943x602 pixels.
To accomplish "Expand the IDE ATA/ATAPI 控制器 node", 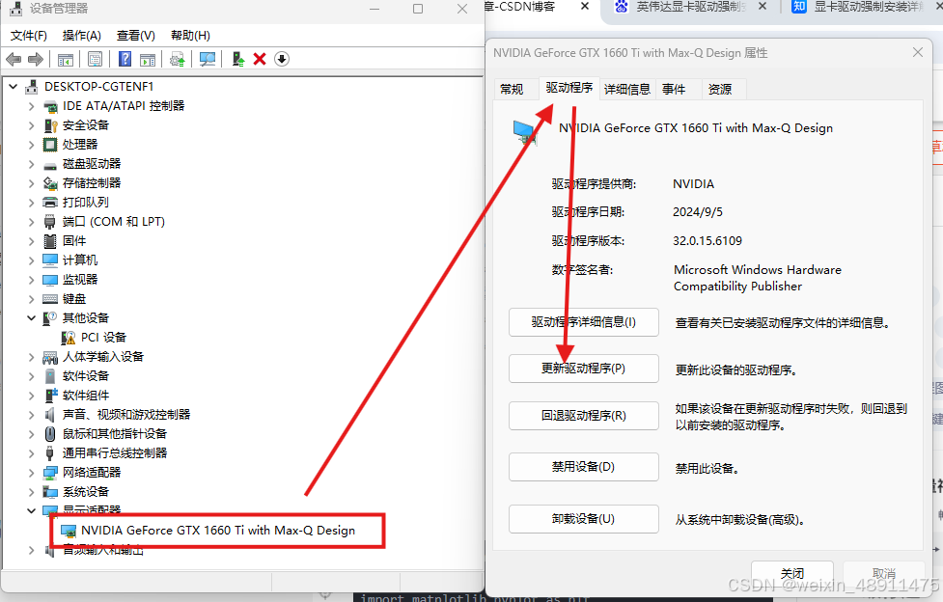I will [x=31, y=106].
